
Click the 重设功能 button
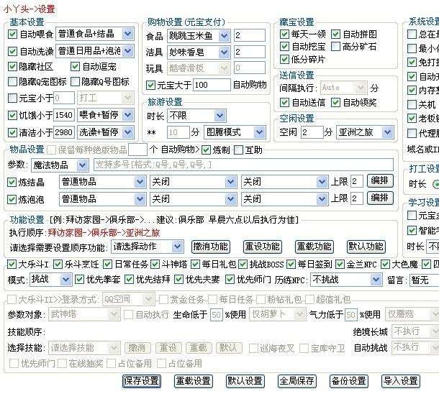point(263,247)
